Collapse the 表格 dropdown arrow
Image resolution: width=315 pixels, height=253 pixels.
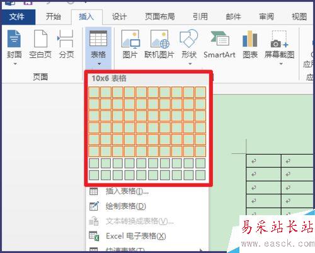(x=99, y=64)
